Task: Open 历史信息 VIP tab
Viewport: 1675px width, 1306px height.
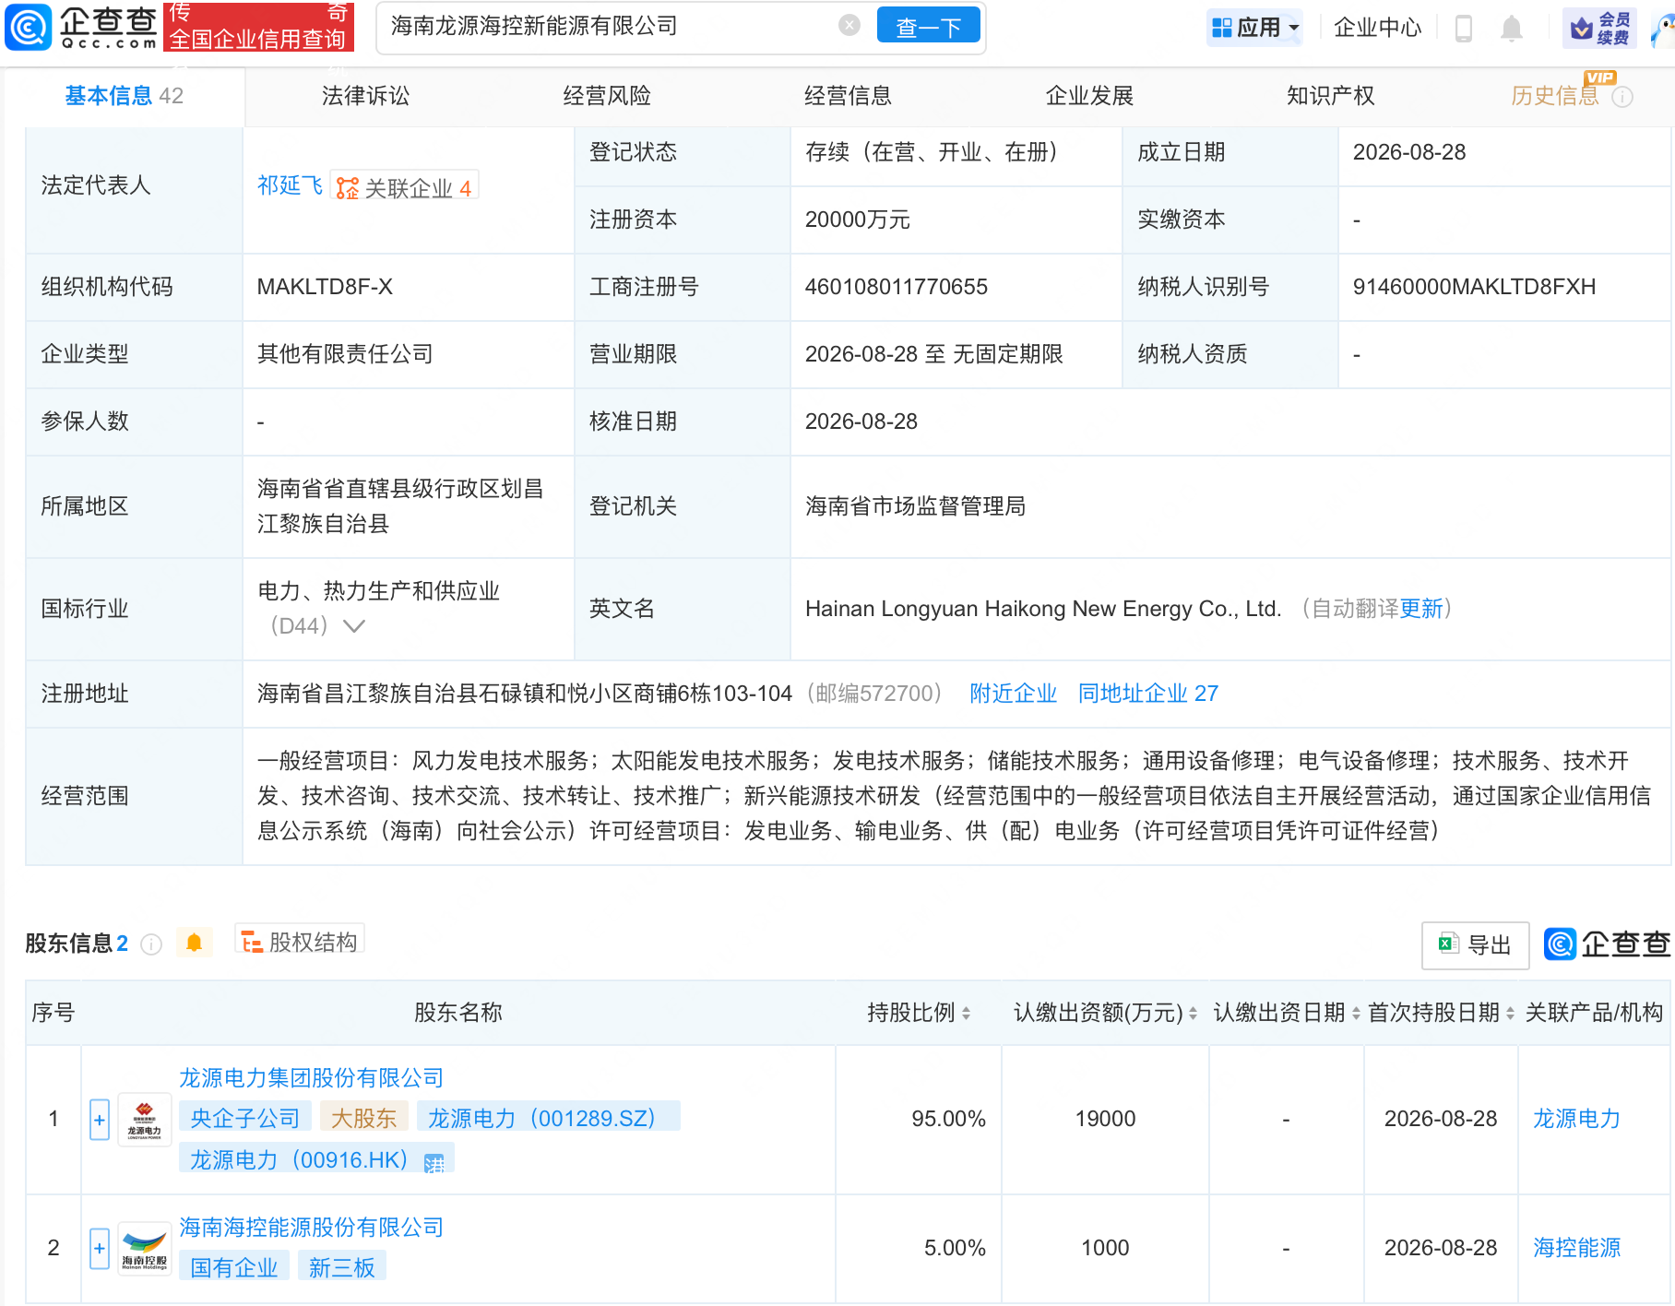Action: [1555, 95]
